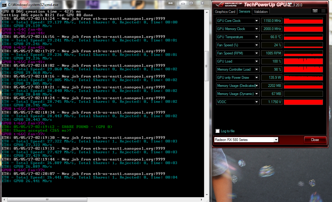
Task: Click the GPU Load history graph
Action: pos(303,61)
